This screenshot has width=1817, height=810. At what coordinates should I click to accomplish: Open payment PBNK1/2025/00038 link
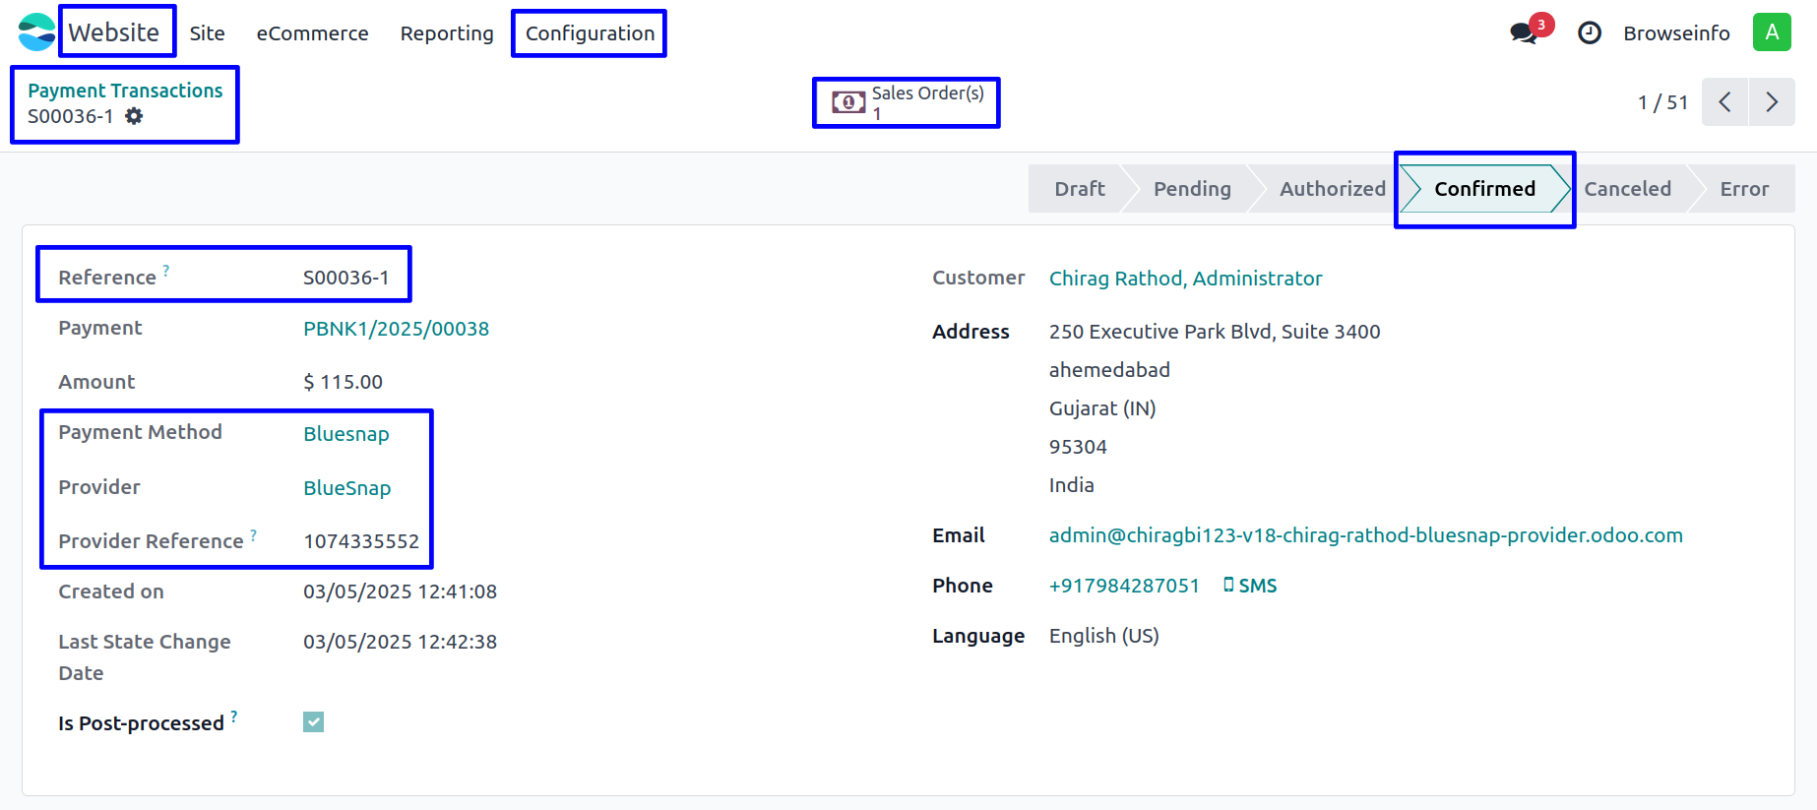coord(396,329)
